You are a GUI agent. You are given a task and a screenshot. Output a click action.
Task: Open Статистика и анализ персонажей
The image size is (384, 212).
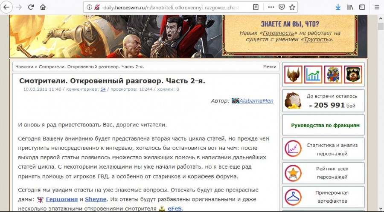point(332,149)
